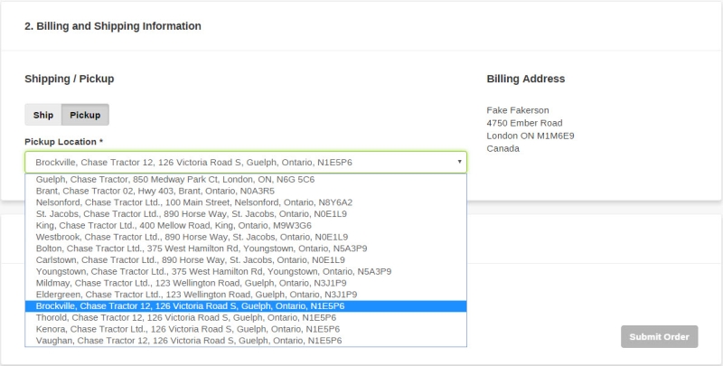723x366 pixels.
Task: Click the Pickup Location dropdown arrow
Action: click(459, 162)
